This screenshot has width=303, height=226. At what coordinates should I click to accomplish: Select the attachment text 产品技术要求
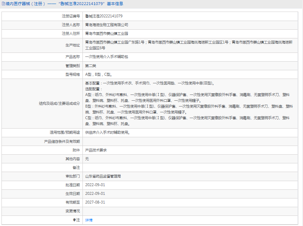pyautogui.click(x=96, y=150)
